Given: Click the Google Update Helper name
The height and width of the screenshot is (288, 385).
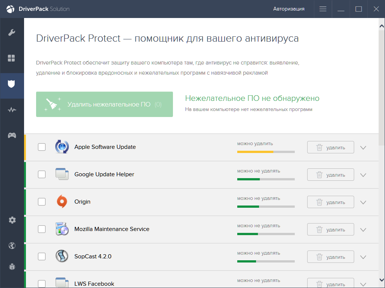Looking at the screenshot, I should pyautogui.click(x=105, y=174).
